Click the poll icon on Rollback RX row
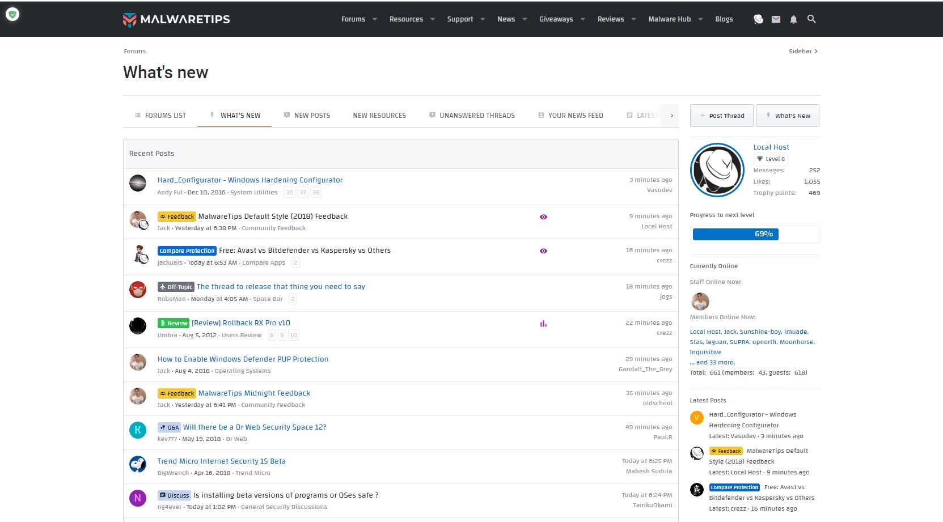 pyautogui.click(x=543, y=324)
